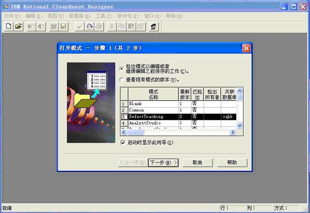Click the cqhb database cell

click(x=229, y=117)
